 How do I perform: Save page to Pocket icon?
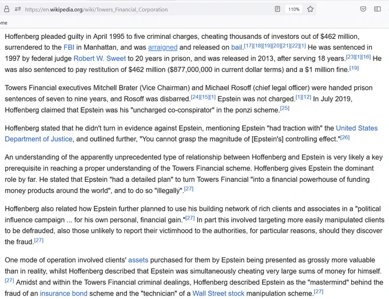click(x=363, y=9)
